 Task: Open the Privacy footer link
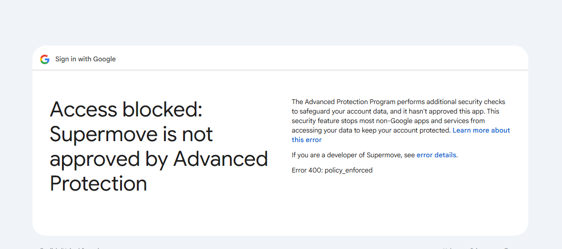(x=478, y=248)
